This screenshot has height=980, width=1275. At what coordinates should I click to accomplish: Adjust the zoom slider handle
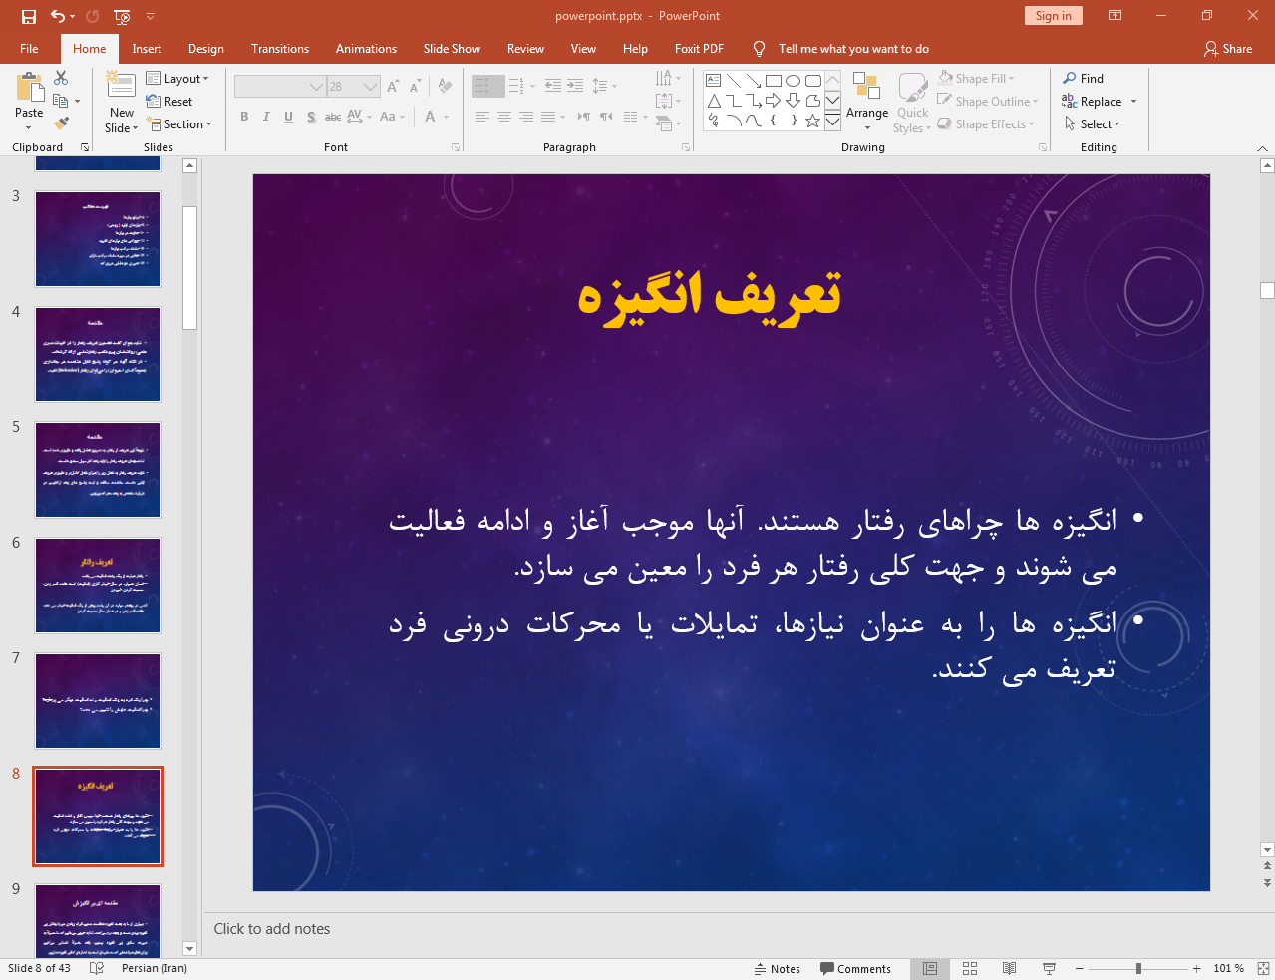click(x=1138, y=968)
